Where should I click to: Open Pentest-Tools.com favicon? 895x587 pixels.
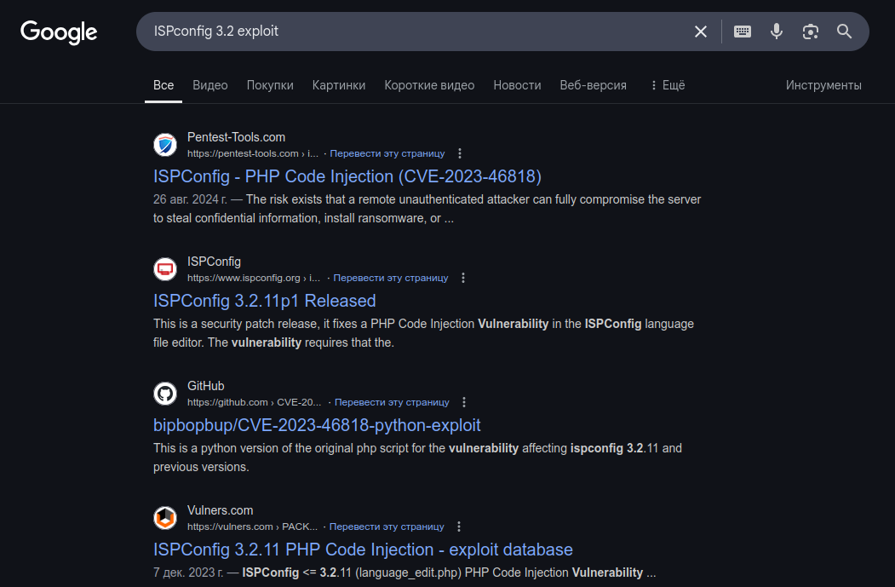click(165, 145)
